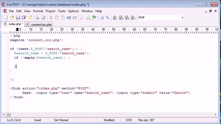Screen dimensions: 221x124
Task: Open Replace text toolbar icon
Action: [94, 18]
